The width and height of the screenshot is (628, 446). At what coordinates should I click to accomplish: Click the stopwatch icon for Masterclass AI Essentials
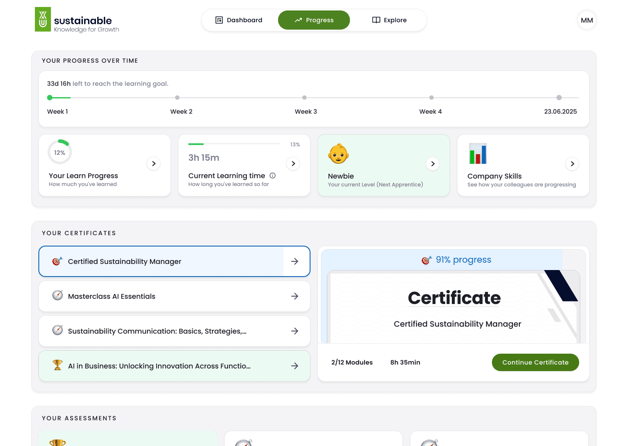[x=58, y=295]
